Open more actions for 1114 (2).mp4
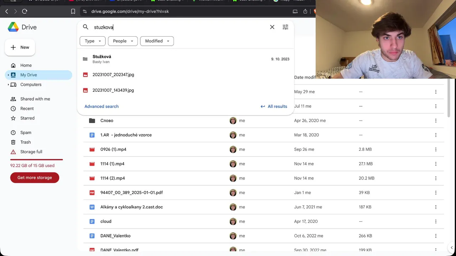The height and width of the screenshot is (256, 456). [436, 178]
